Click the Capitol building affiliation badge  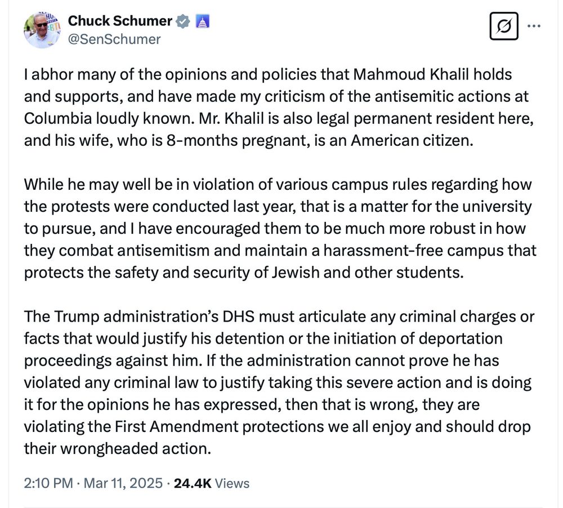click(x=203, y=21)
